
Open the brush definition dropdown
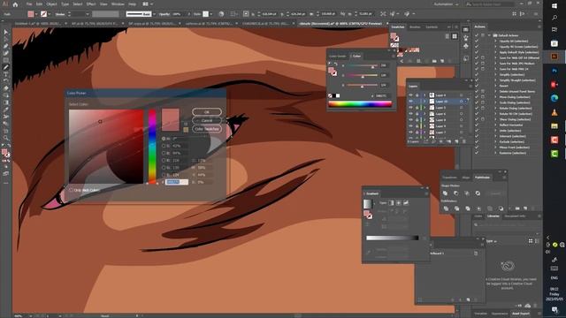[x=154, y=14]
